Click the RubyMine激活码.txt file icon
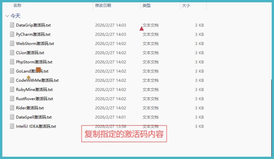The width and height of the screenshot is (274, 159). coord(12,89)
